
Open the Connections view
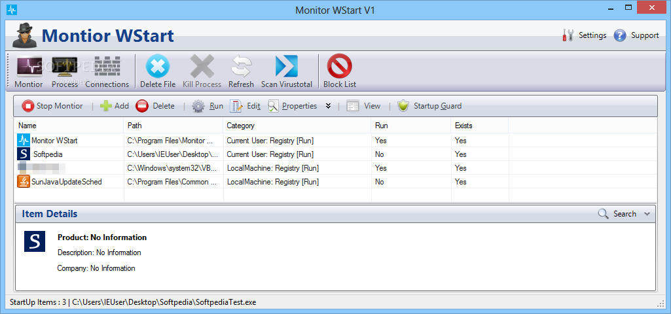tap(107, 73)
